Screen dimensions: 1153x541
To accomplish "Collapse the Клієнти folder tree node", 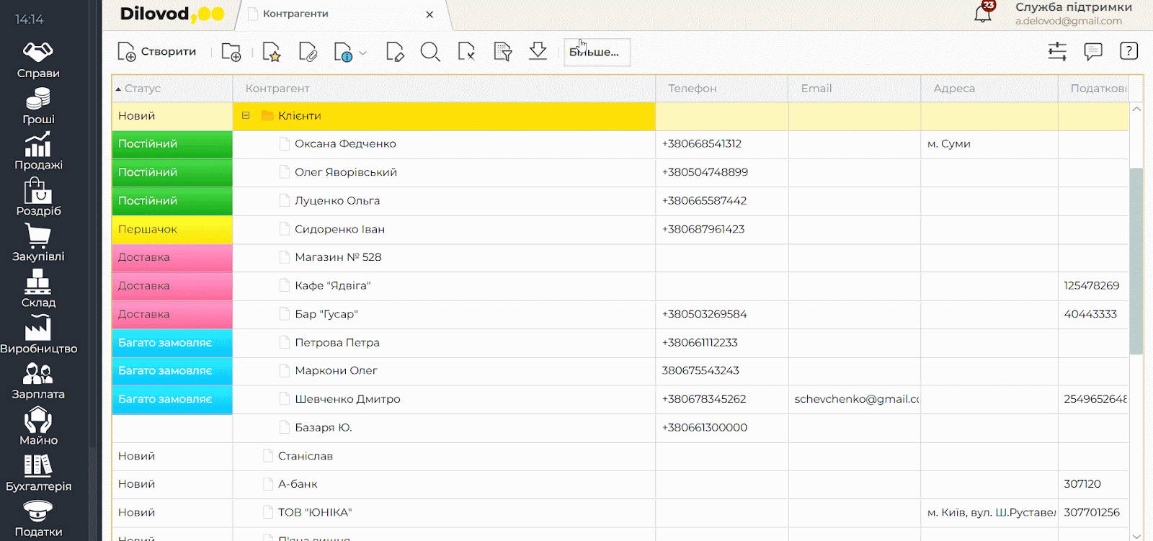I will click(x=246, y=115).
